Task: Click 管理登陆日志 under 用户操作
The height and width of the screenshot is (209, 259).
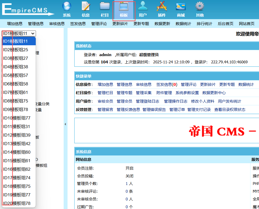Action: coord(147,101)
